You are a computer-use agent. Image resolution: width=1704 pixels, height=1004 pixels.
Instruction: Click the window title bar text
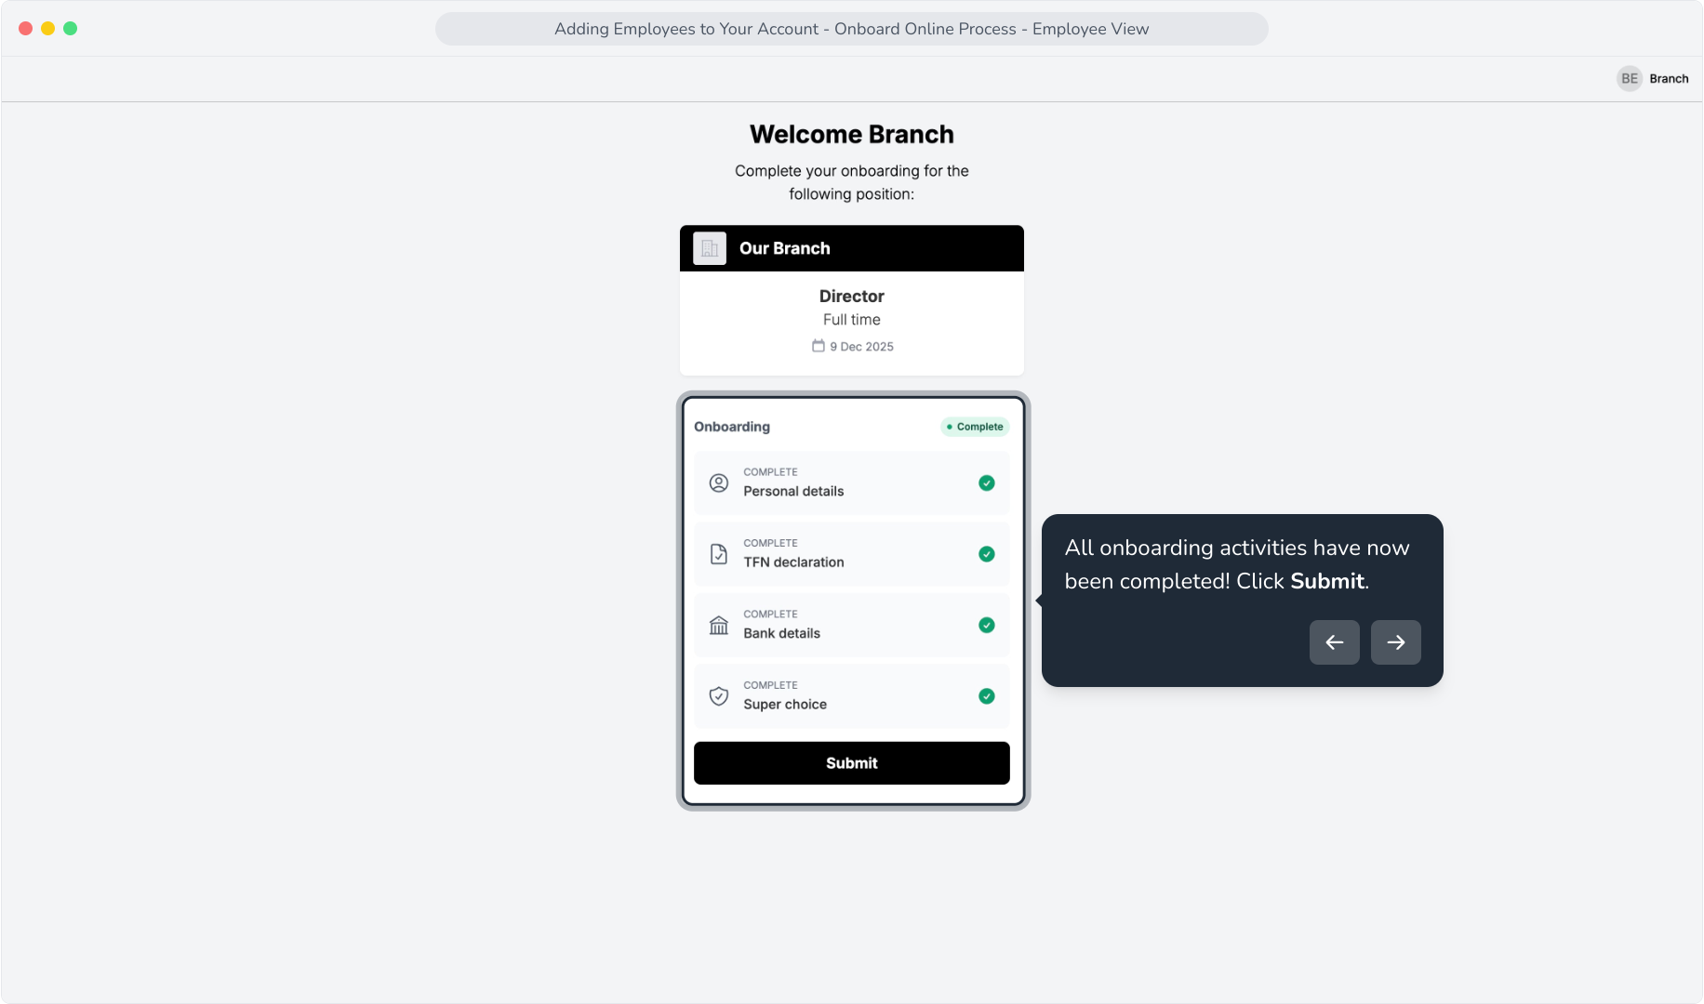tap(851, 29)
